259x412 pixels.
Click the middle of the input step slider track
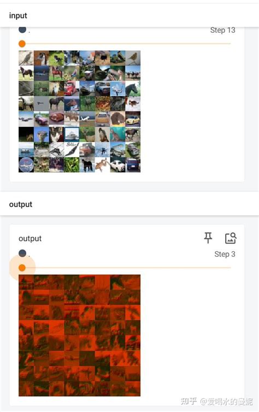coord(125,44)
